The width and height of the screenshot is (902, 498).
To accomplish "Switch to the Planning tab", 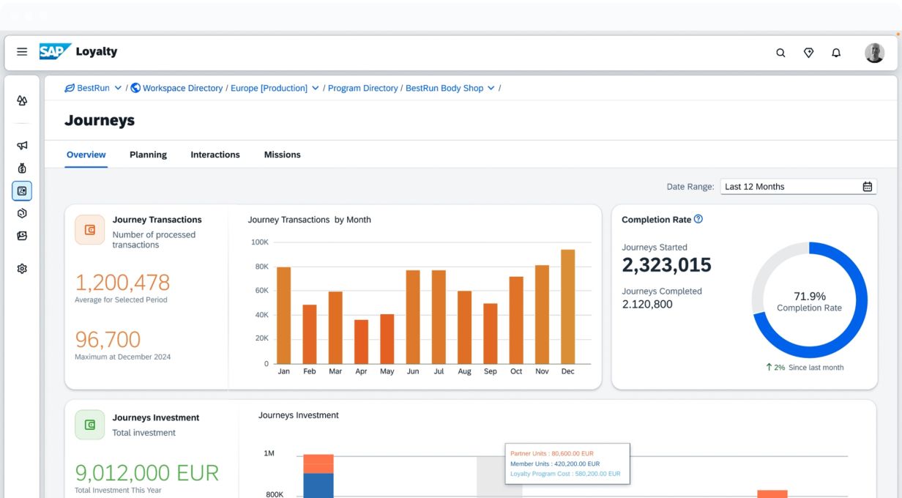I will point(148,155).
